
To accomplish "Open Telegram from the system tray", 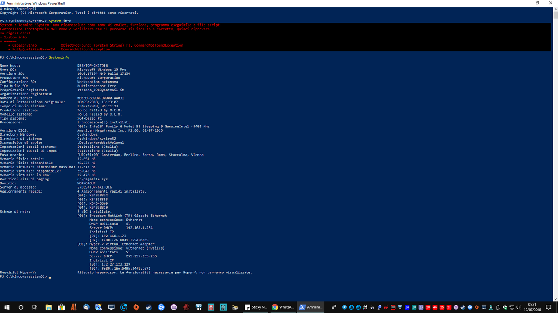I will [x=345, y=307].
